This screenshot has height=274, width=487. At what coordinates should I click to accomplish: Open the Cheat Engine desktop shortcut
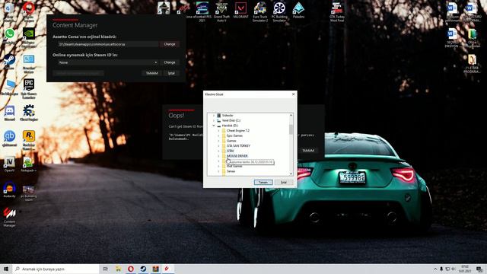click(x=29, y=113)
